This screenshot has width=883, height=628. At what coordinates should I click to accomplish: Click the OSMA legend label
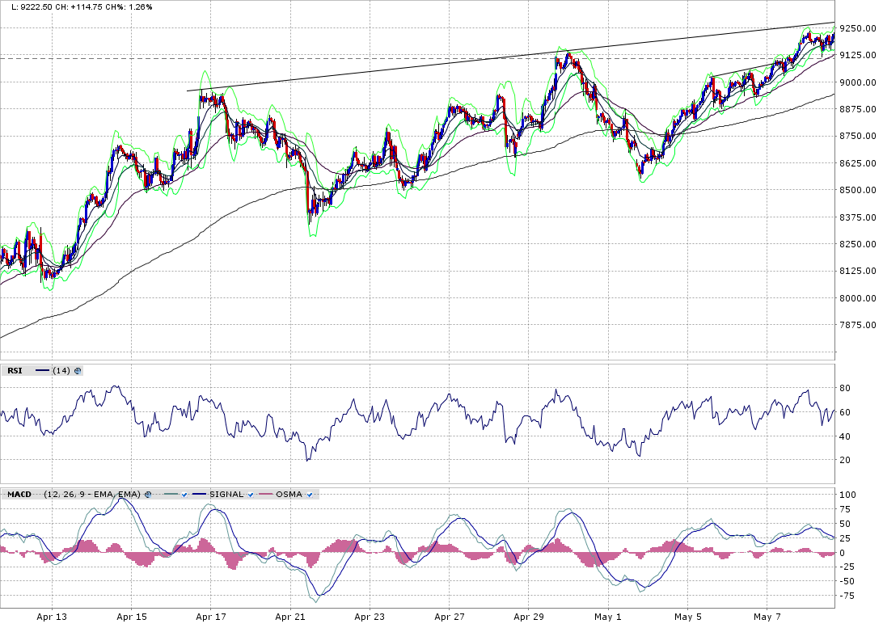click(x=289, y=494)
